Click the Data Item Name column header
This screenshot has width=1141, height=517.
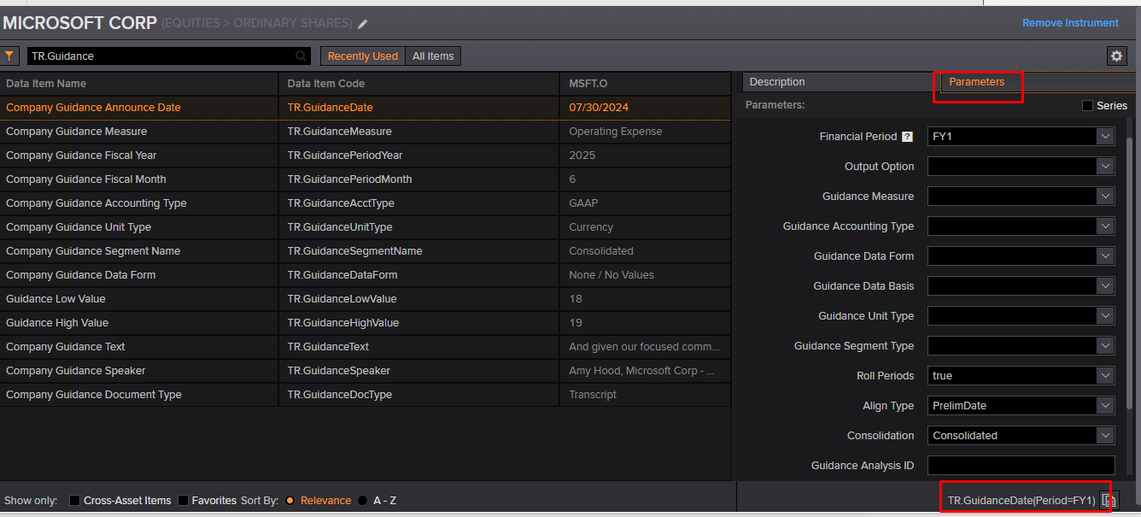coord(139,84)
